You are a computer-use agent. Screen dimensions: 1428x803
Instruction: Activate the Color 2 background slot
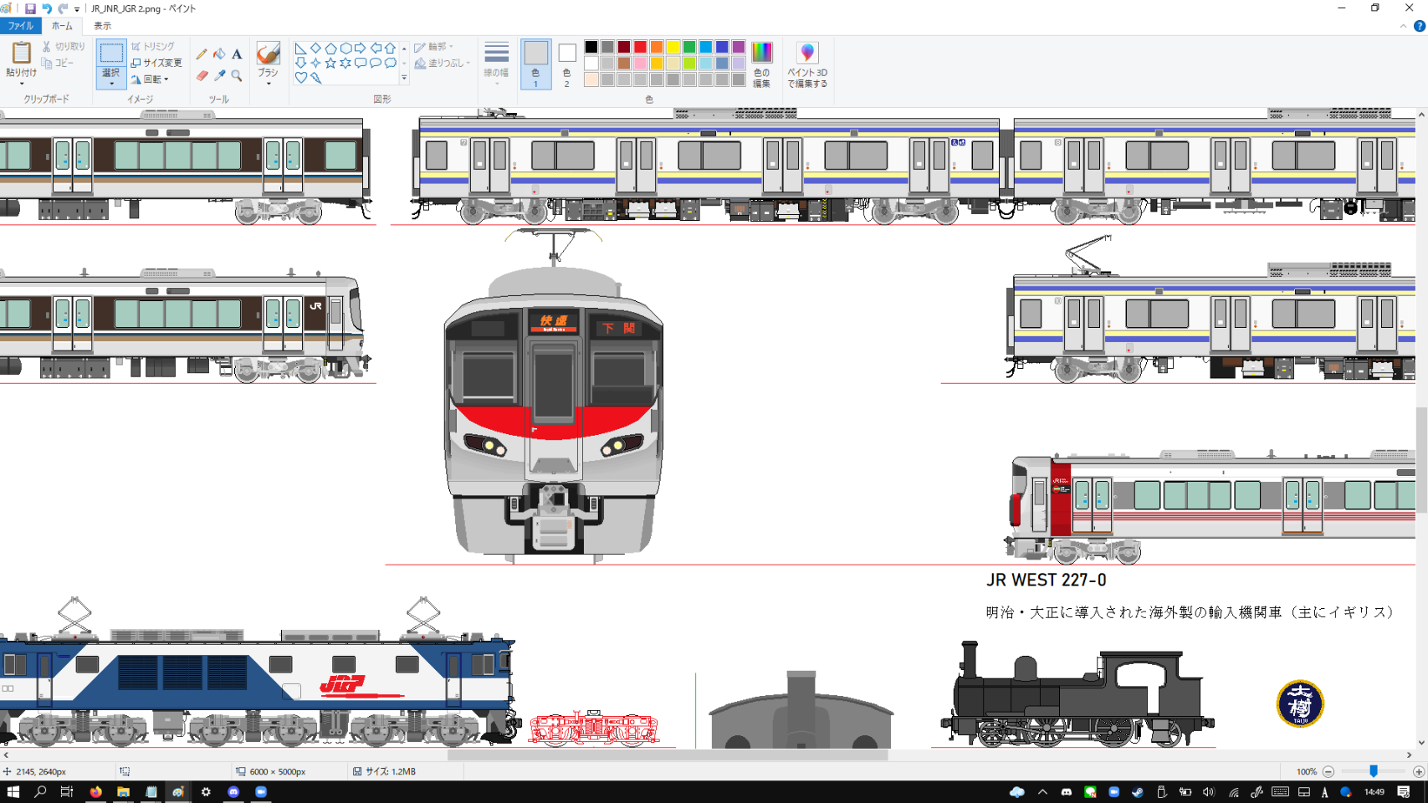tap(566, 64)
